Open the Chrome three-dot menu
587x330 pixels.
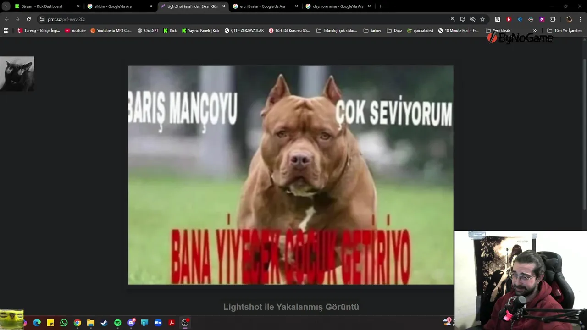(x=580, y=19)
